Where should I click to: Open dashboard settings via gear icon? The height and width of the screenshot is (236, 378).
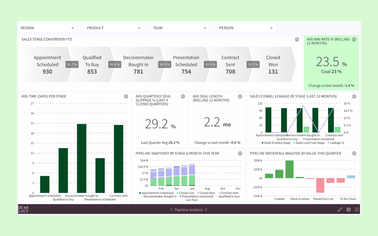point(348,209)
